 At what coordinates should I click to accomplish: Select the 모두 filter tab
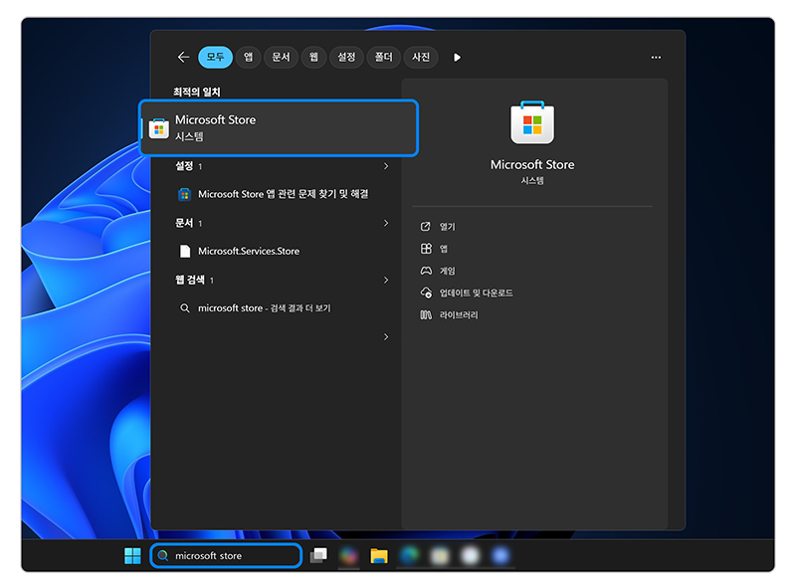[215, 57]
